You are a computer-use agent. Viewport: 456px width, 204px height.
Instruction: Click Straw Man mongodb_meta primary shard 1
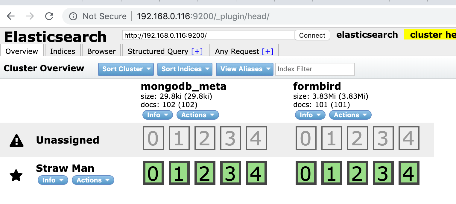pyautogui.click(x=179, y=173)
